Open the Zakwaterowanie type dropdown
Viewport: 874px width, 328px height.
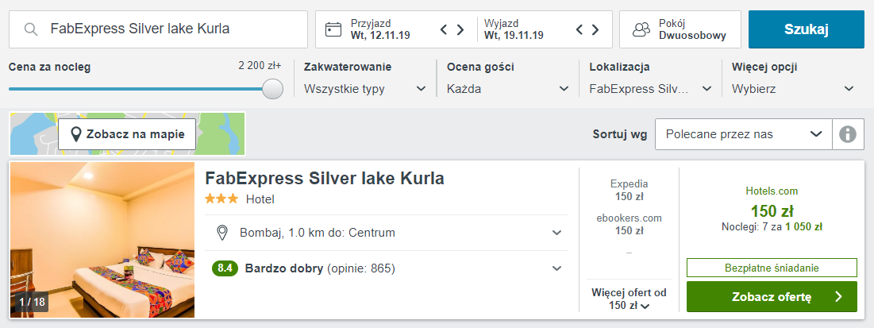tap(365, 89)
